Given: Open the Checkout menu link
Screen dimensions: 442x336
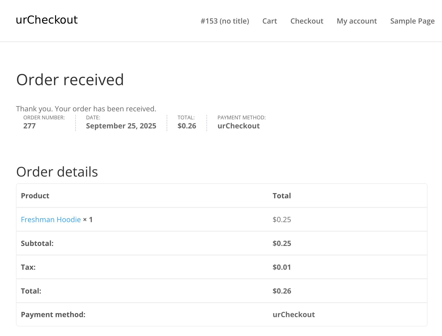Looking at the screenshot, I should (x=307, y=21).
